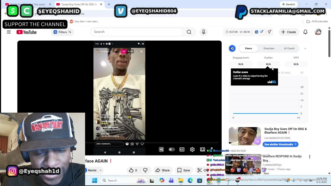Viewport: 331px width, 186px height.
Task: Open YouTube notifications bell
Action: (305, 32)
